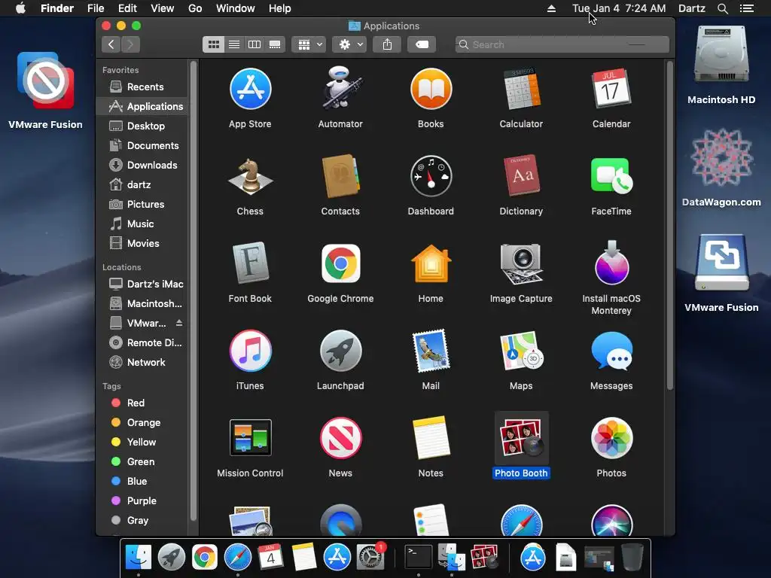Open the Window menu
Image resolution: width=771 pixels, height=578 pixels.
[236, 8]
